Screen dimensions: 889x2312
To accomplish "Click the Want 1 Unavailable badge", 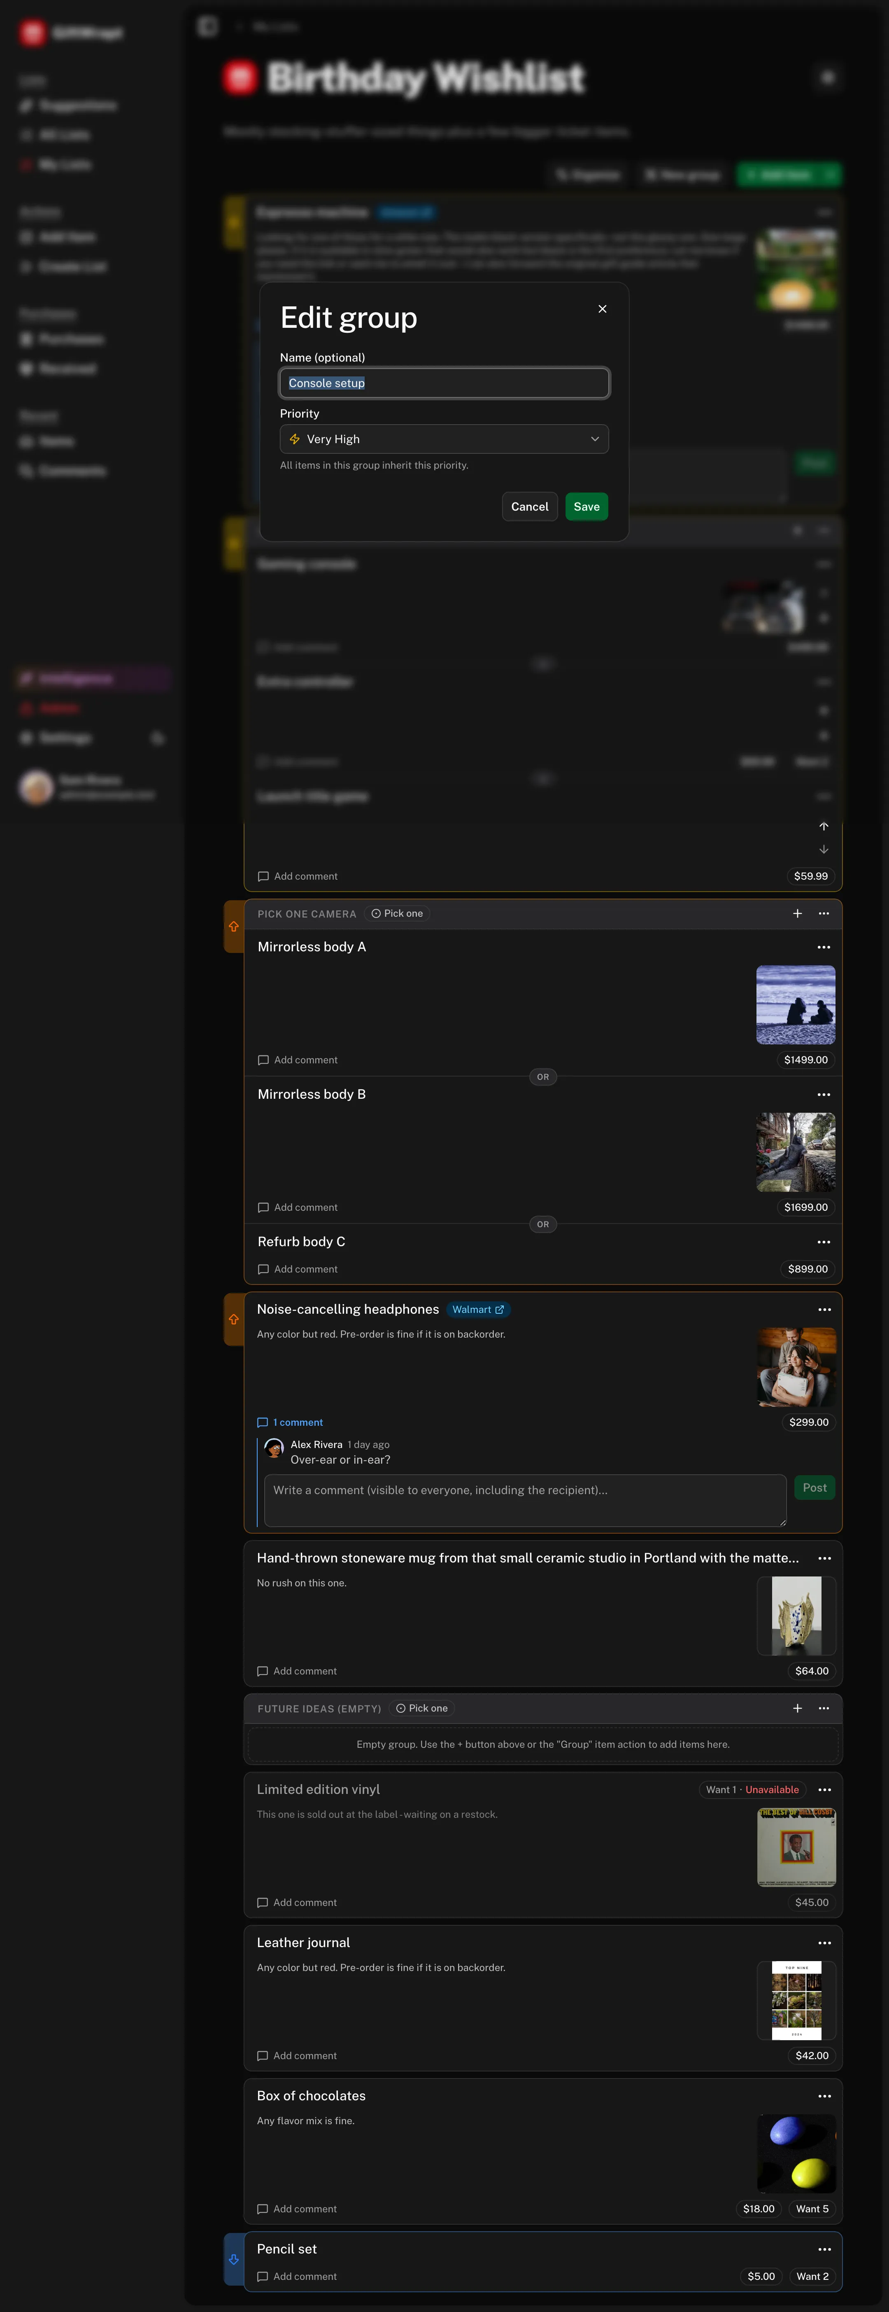I will 752,1790.
